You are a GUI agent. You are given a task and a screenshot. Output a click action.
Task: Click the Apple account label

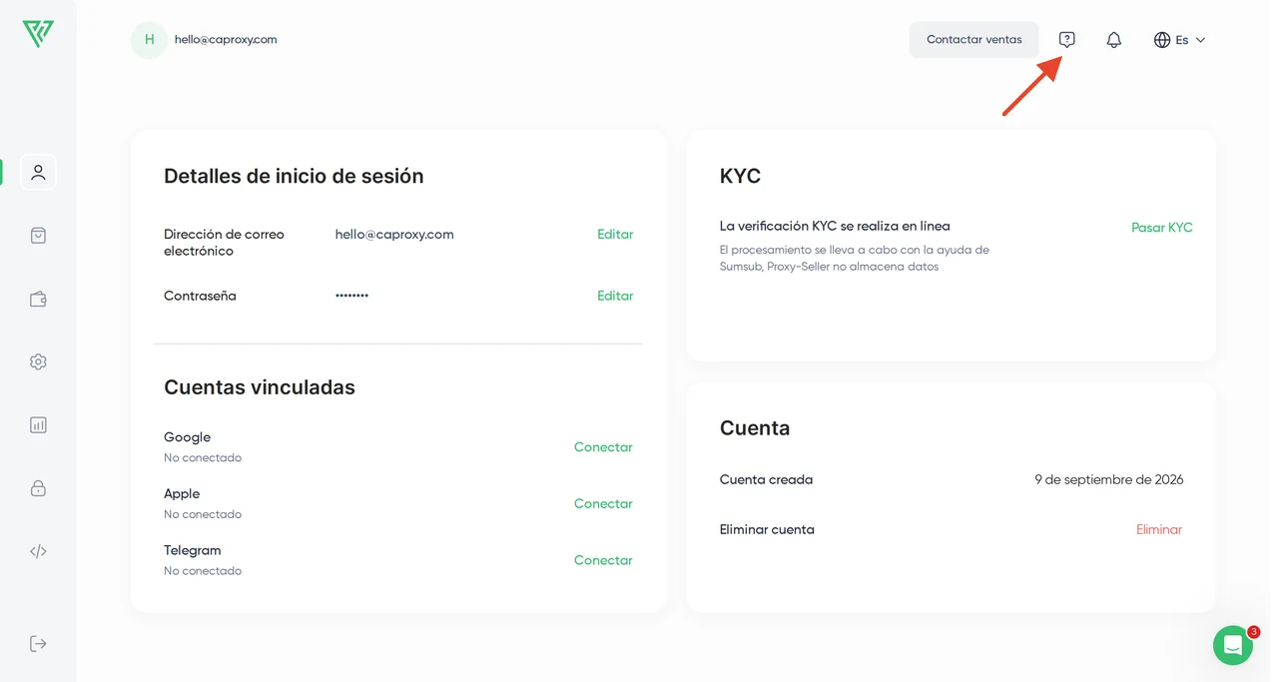click(x=182, y=494)
